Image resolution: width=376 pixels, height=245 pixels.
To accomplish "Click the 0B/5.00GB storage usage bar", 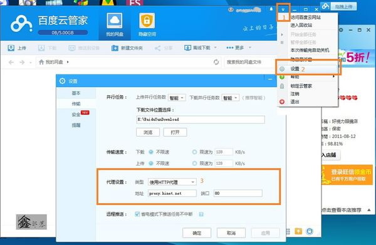I will tap(63, 33).
